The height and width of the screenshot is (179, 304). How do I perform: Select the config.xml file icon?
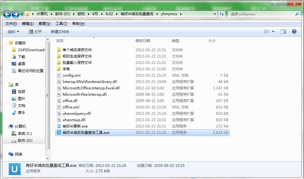coord(59,75)
